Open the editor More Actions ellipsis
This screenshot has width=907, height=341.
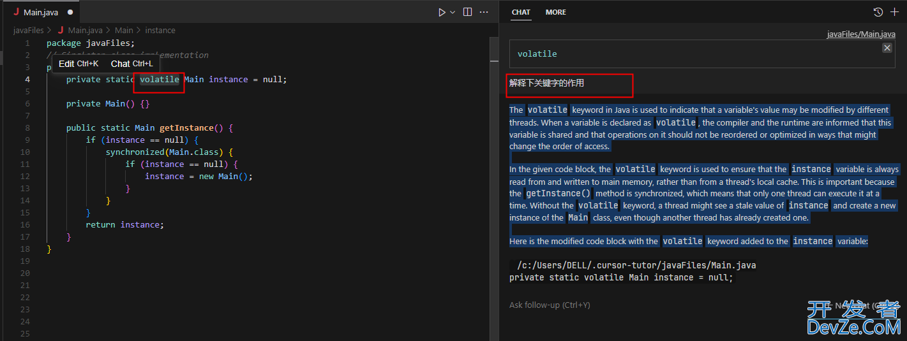coord(484,12)
